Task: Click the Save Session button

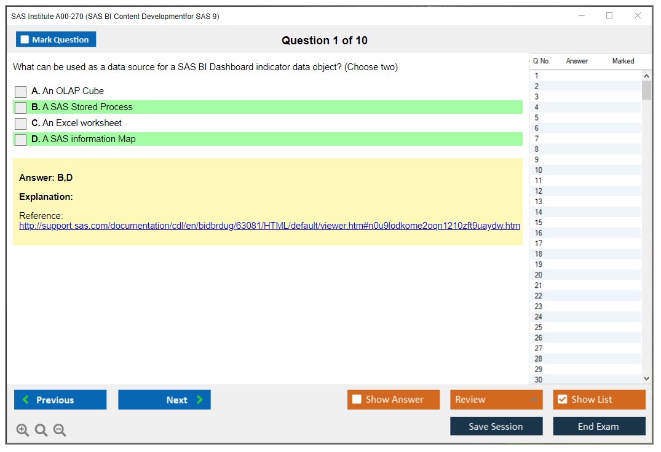Action: (496, 426)
